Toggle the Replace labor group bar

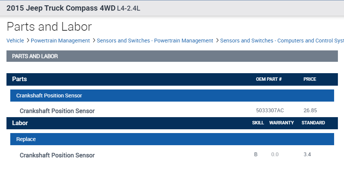[172, 139]
